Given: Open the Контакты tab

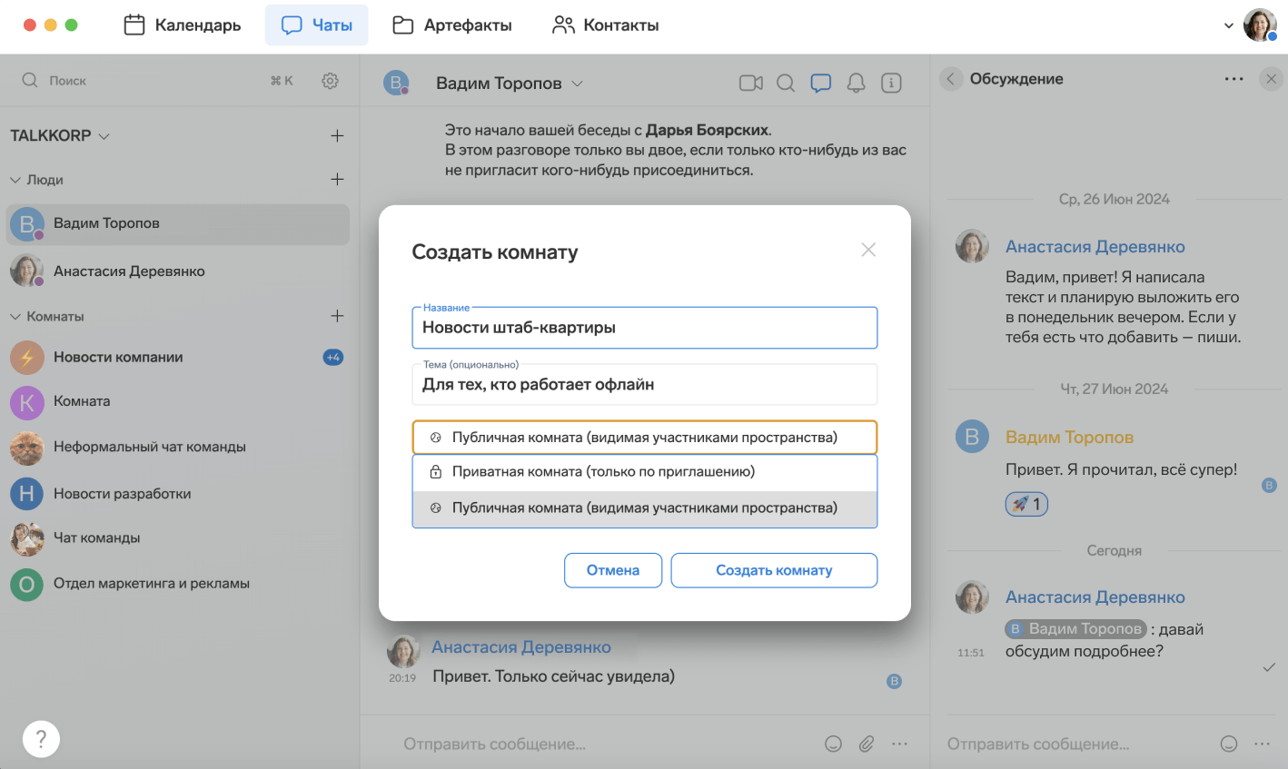Looking at the screenshot, I should 606,25.
